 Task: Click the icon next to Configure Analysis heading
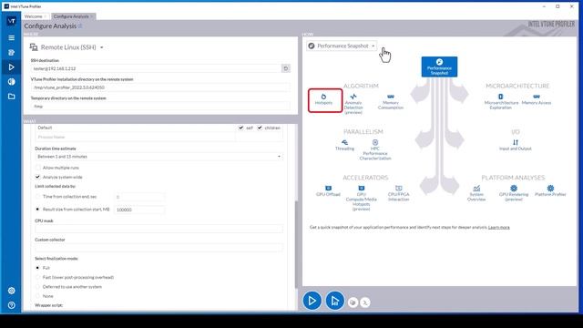pyautogui.click(x=80, y=26)
